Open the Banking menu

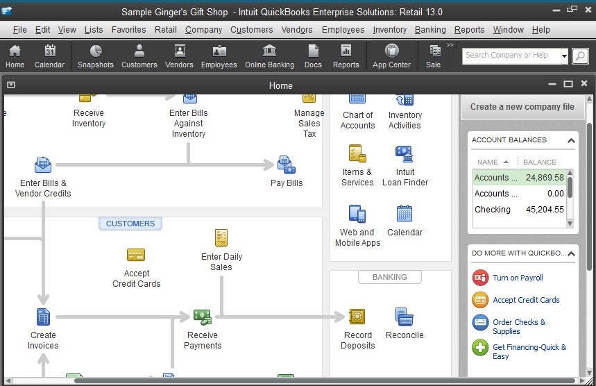(430, 30)
